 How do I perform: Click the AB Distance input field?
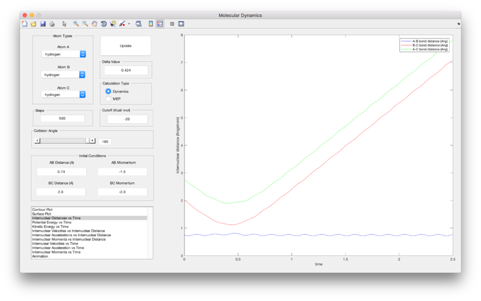(x=61, y=172)
